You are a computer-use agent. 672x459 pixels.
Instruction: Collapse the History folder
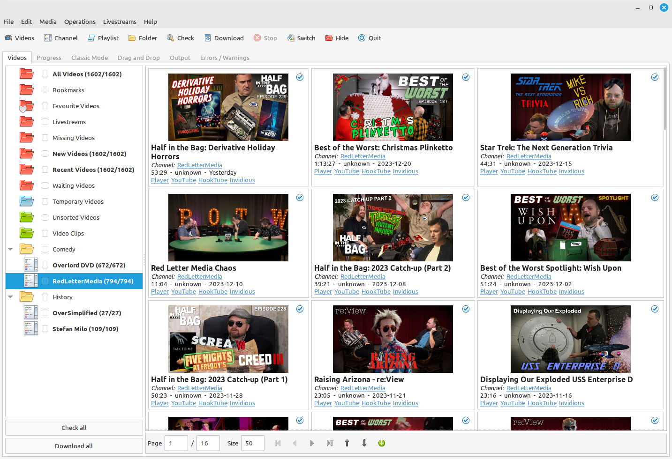tap(10, 297)
